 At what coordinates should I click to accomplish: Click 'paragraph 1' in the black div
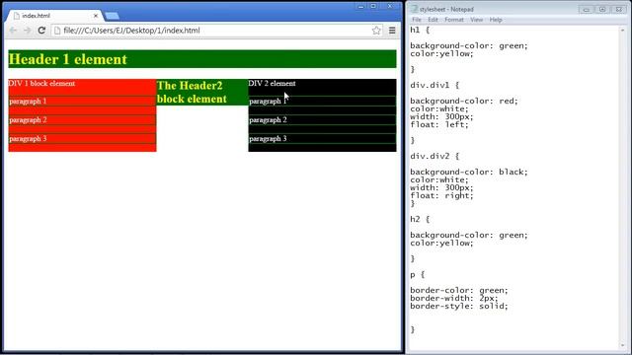point(268,101)
